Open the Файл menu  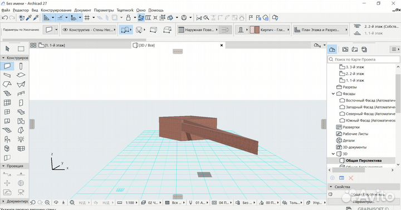(x=6, y=10)
